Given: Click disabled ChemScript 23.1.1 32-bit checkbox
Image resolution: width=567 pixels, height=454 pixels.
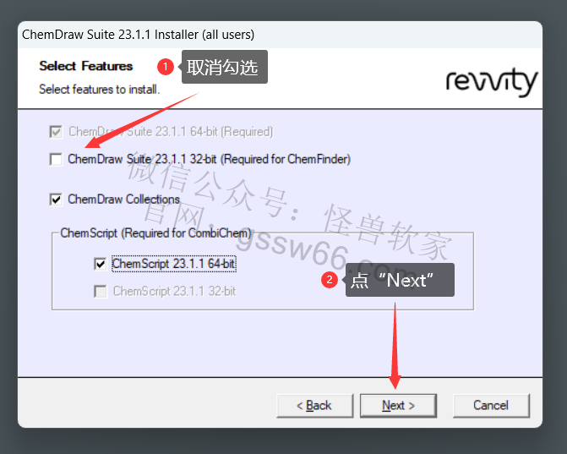Looking at the screenshot, I should tap(101, 291).
